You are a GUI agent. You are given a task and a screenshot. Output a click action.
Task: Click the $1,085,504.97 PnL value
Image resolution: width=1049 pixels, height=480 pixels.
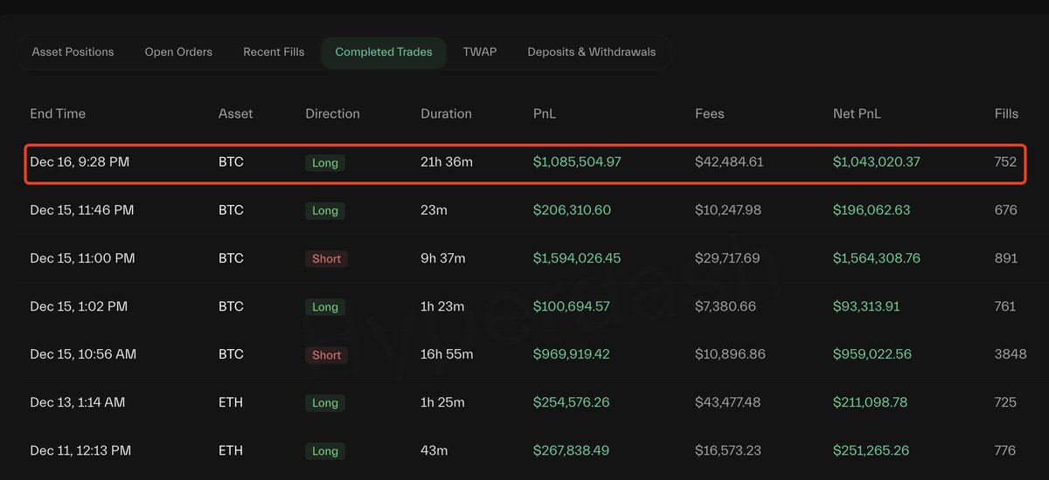(x=577, y=162)
